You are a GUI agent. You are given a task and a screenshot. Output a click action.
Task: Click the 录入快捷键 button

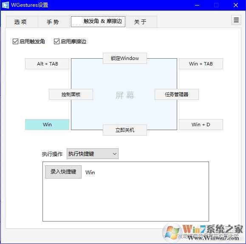click(x=63, y=172)
